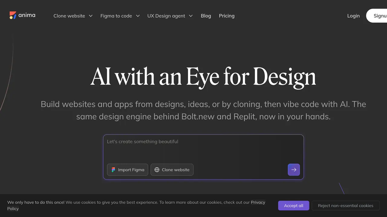
Task: Open the UX Design agent dropdown
Action: tap(170, 16)
